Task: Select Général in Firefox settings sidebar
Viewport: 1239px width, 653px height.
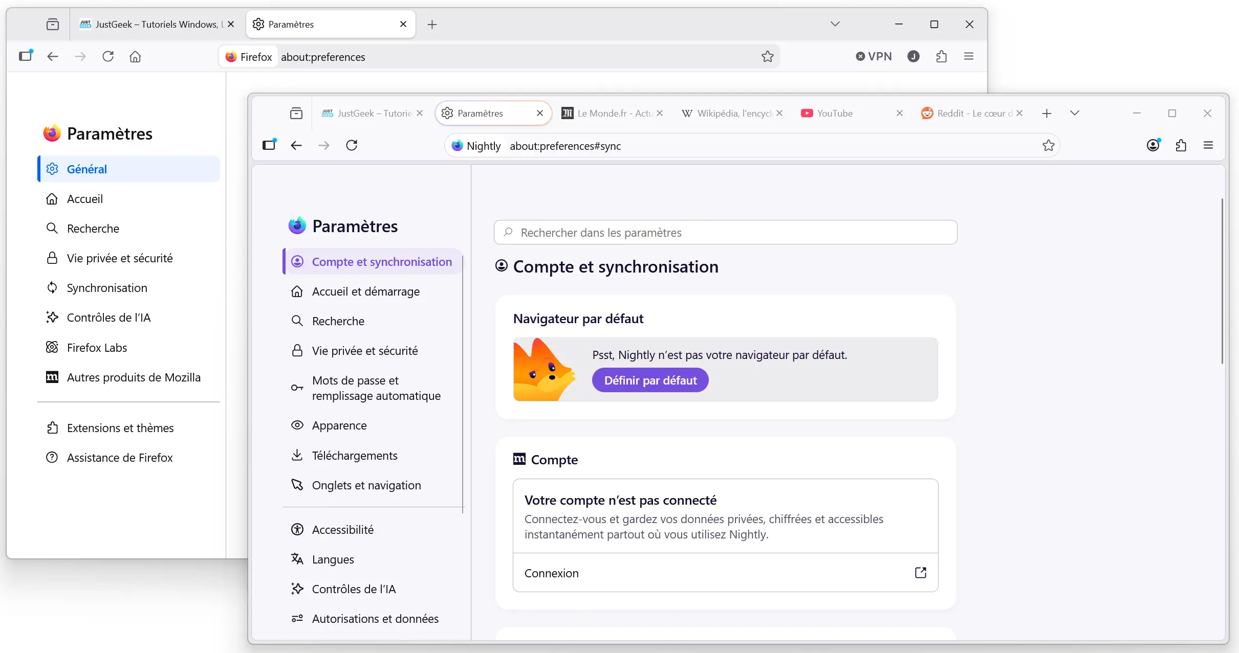Action: 128,169
